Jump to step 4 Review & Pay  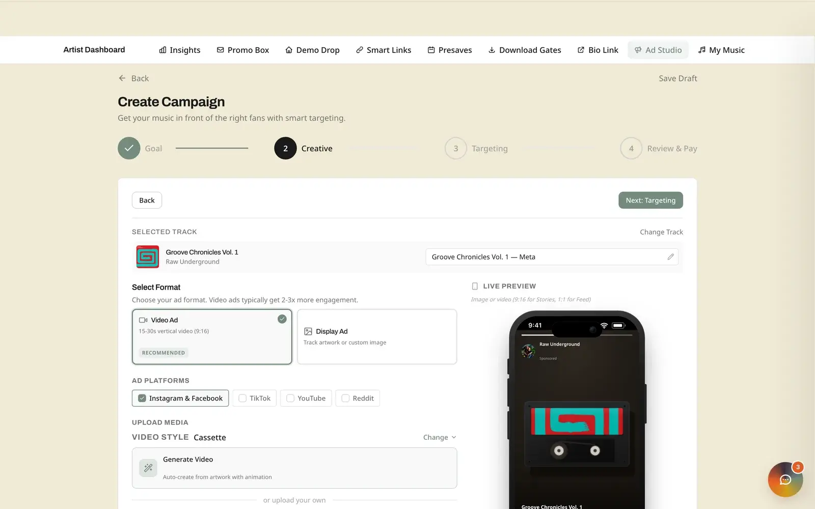click(659, 148)
